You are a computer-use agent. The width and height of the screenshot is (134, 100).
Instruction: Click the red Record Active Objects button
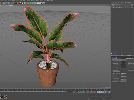coord(93,92)
